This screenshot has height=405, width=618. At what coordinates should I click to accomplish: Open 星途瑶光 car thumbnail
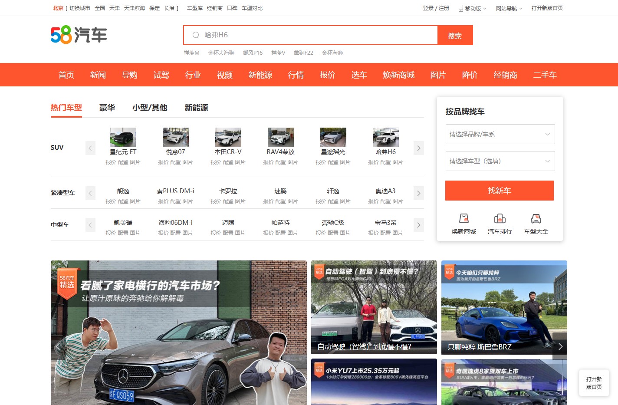tap(333, 137)
